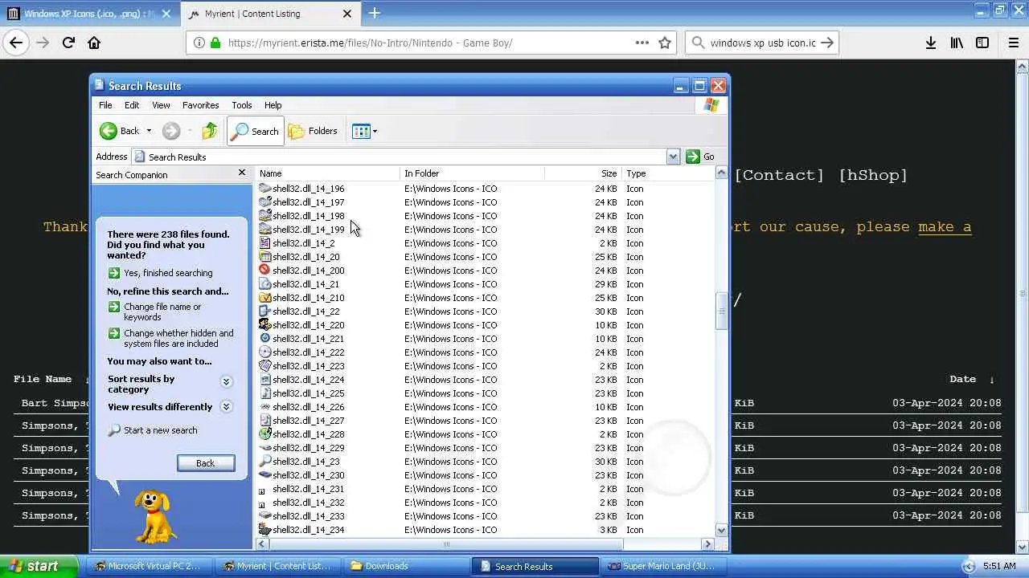Screen dimensions: 1029x578
Task: Select icon of shell32.dll_14_228
Action: tap(265, 434)
